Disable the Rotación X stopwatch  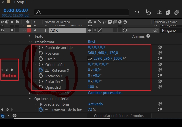coord(41,70)
